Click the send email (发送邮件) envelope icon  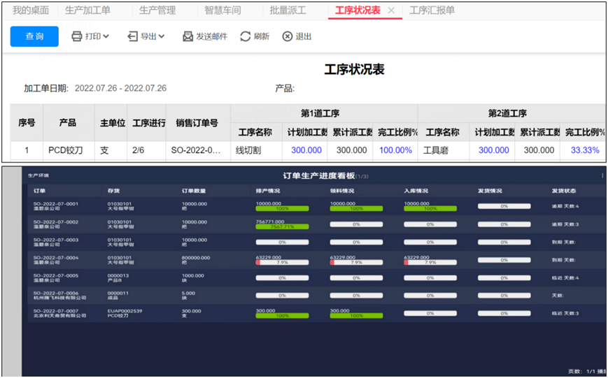coord(188,36)
